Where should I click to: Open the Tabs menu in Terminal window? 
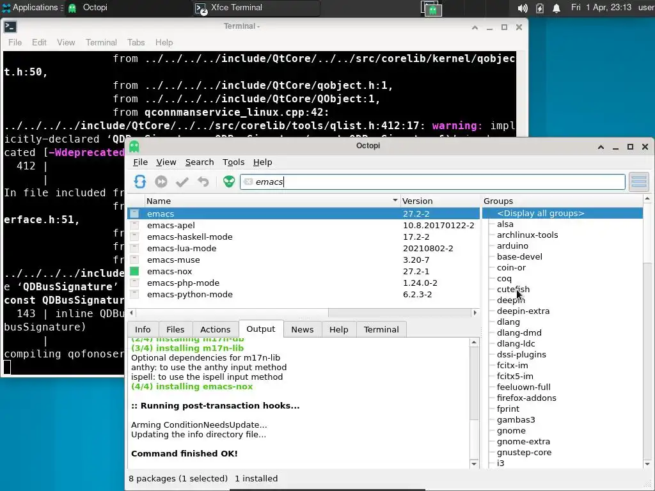tap(136, 43)
